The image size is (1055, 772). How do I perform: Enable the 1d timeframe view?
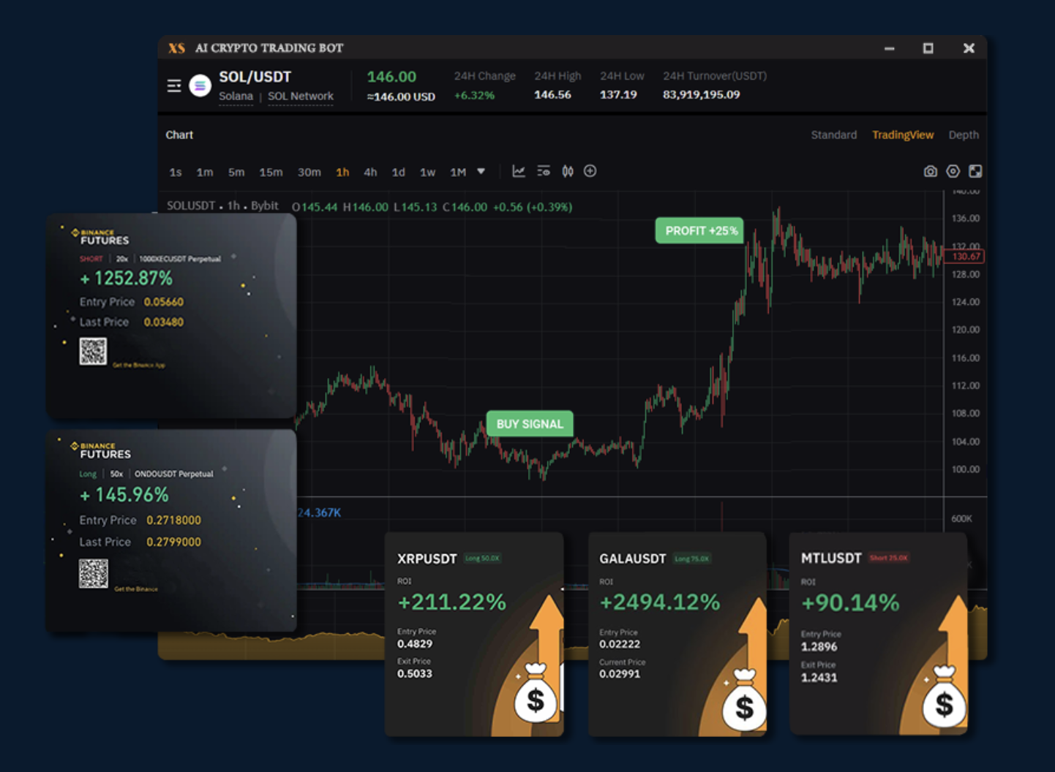tap(398, 172)
